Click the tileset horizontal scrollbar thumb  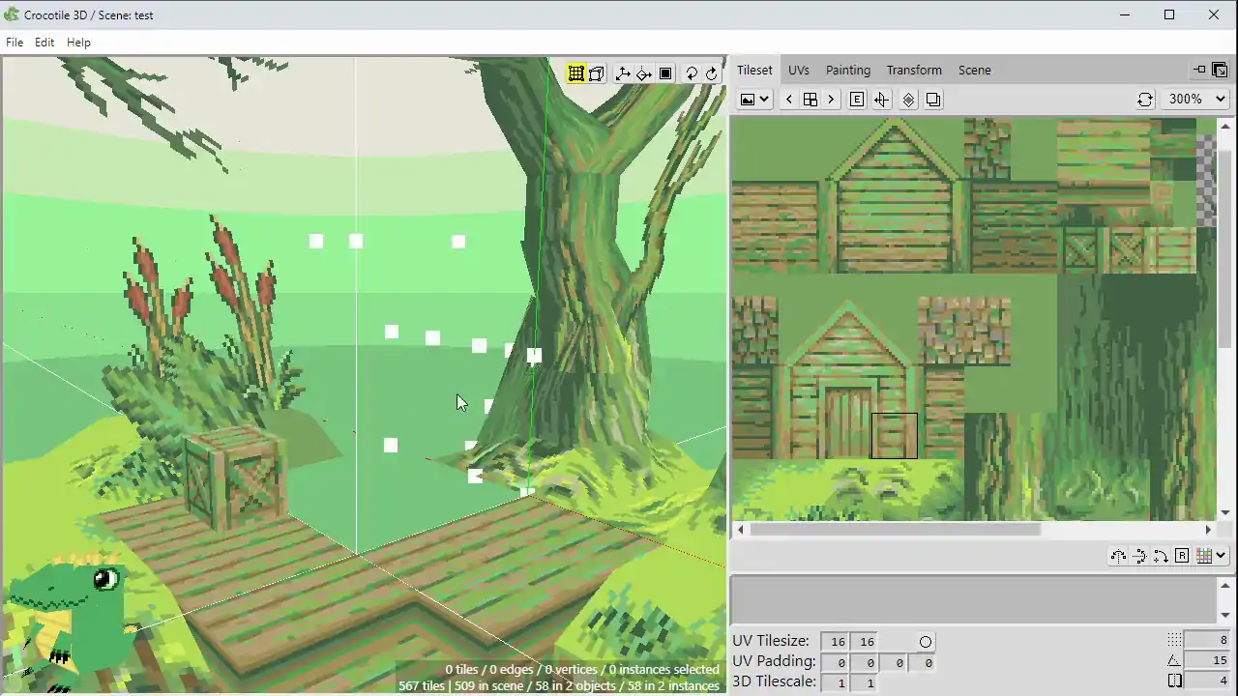[896, 529]
